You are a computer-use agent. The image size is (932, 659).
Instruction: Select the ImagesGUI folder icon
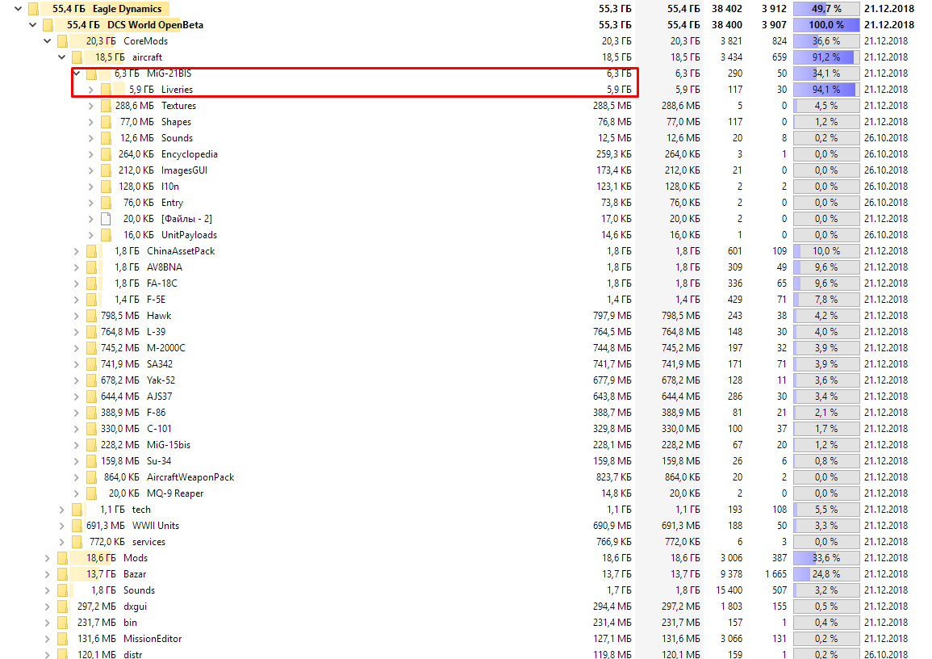tap(106, 170)
